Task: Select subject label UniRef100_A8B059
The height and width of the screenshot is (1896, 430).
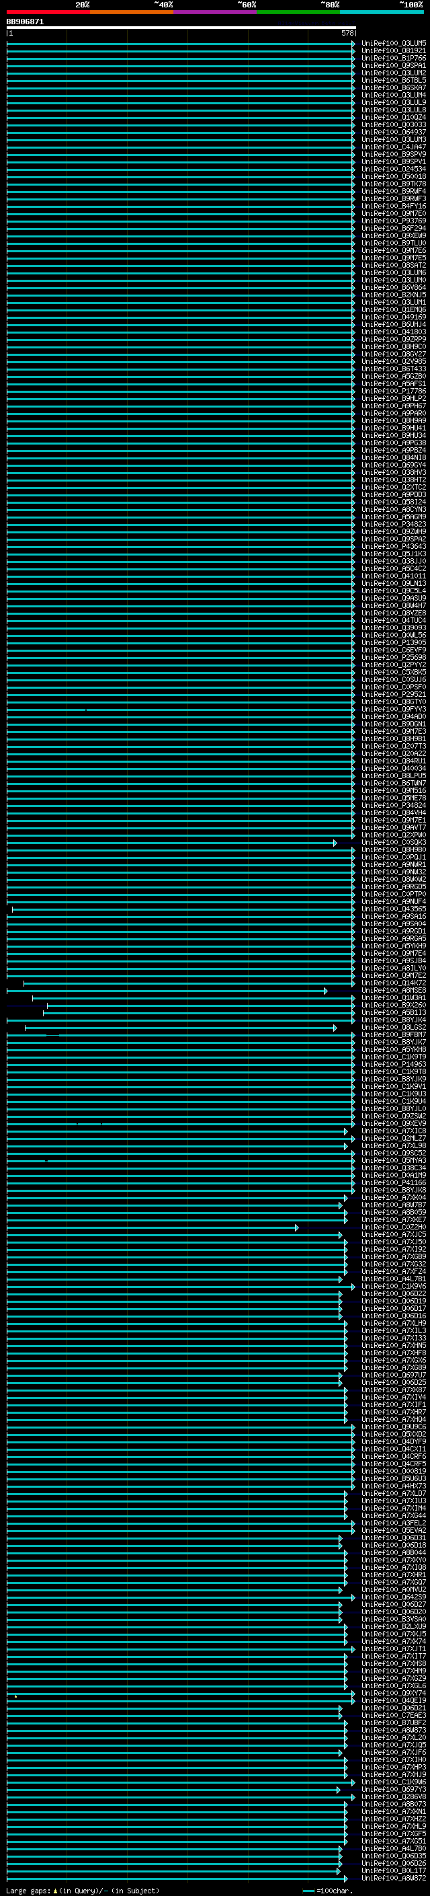Action: 394,1212
